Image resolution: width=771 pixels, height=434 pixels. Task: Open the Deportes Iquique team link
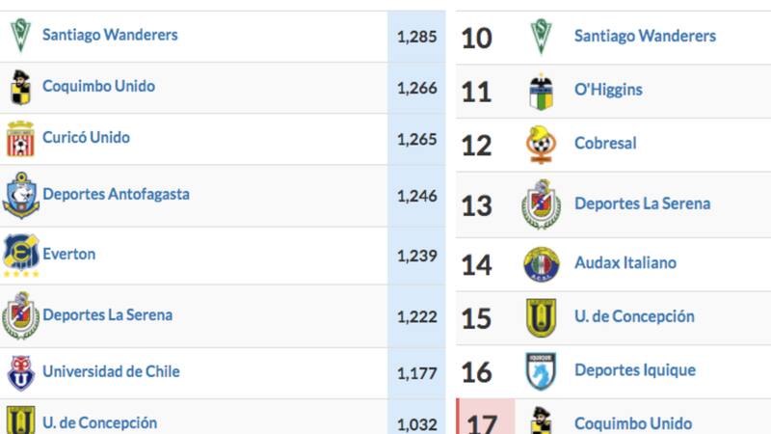pos(635,370)
